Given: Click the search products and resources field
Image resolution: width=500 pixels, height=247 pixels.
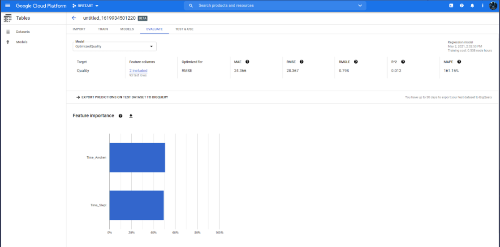Looking at the screenshot, I should [x=275, y=6].
